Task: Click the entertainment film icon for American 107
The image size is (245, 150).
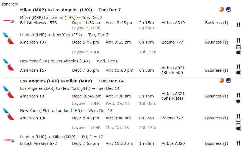Action: point(238,47)
